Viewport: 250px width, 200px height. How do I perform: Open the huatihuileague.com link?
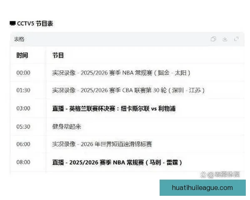tap(202, 188)
